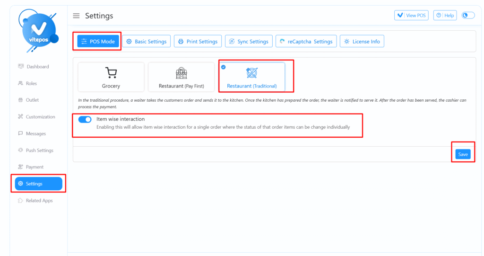
Task: Click the Dashboard icon in sidebar
Action: tap(21, 66)
